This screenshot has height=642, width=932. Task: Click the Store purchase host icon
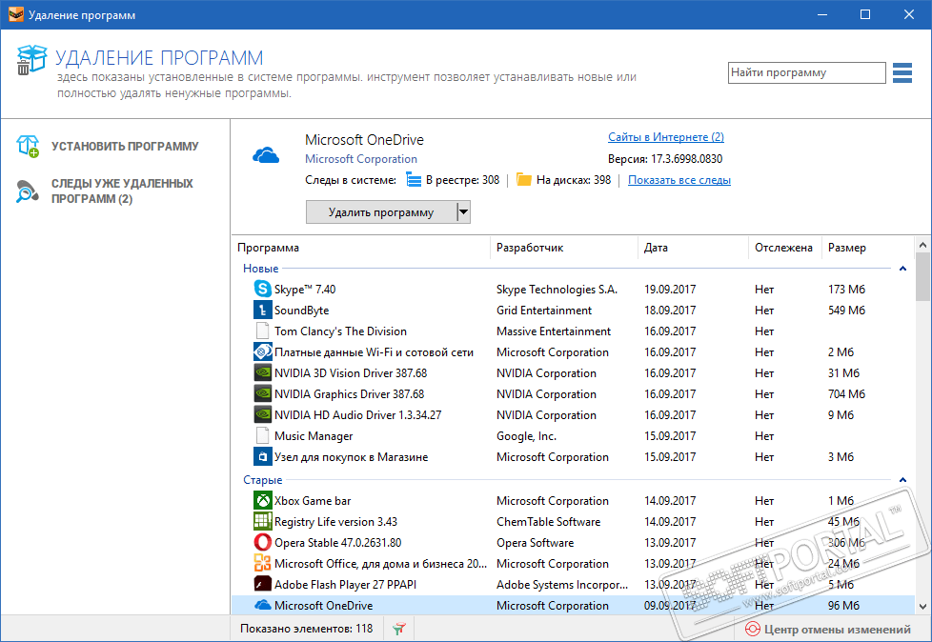click(x=263, y=456)
